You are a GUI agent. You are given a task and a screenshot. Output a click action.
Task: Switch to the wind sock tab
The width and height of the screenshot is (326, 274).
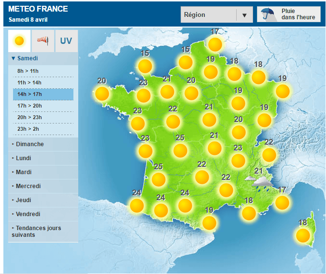pos(43,41)
